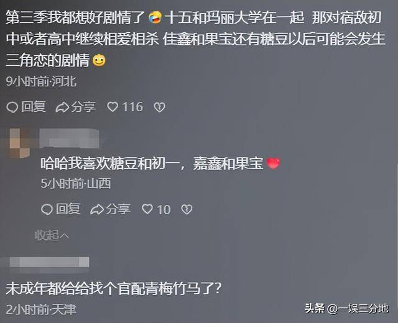Tap the chevron next to 收起

tap(65, 236)
